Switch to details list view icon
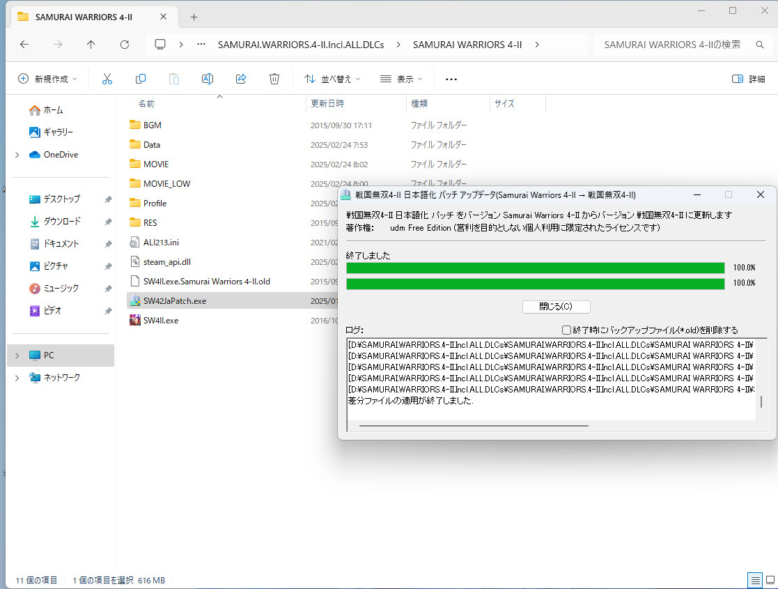 pos(755,580)
